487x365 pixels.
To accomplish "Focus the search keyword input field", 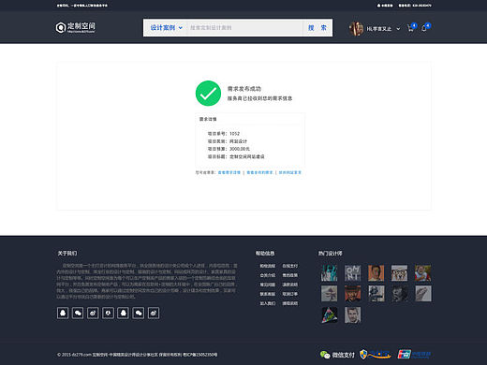I will click(244, 28).
